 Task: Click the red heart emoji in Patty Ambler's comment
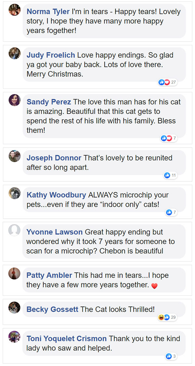(x=155, y=286)
